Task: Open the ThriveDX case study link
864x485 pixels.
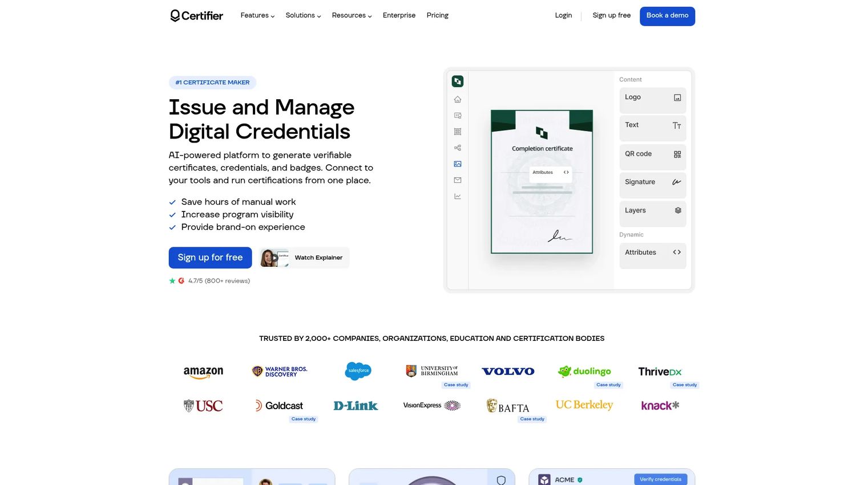Action: [x=685, y=385]
